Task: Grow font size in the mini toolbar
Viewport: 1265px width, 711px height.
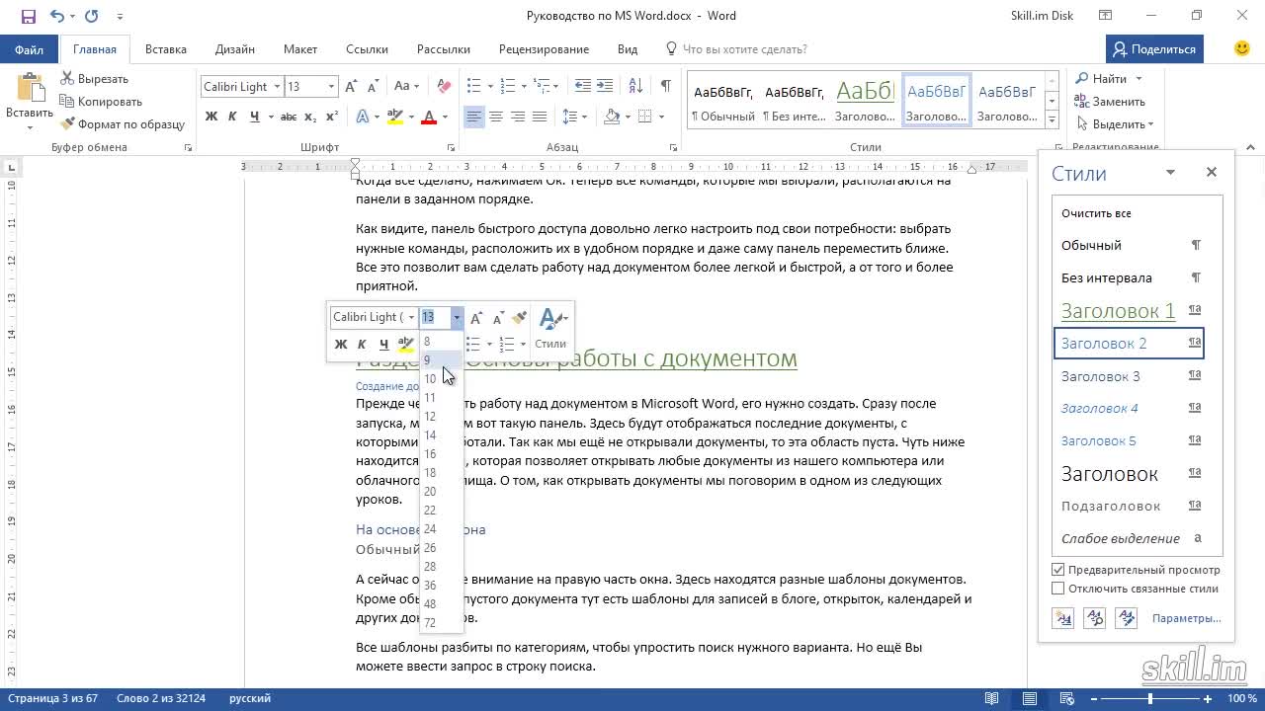Action: coord(476,318)
